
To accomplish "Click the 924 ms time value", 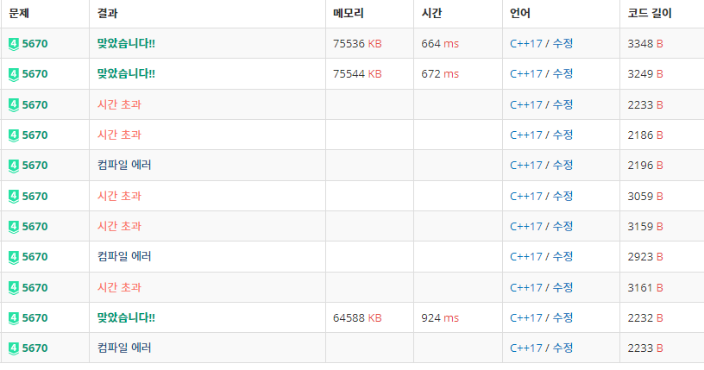I will tap(440, 318).
